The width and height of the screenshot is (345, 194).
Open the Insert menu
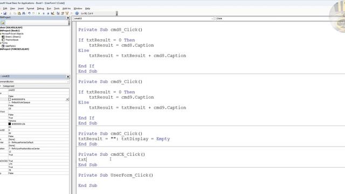(x=20, y=9)
